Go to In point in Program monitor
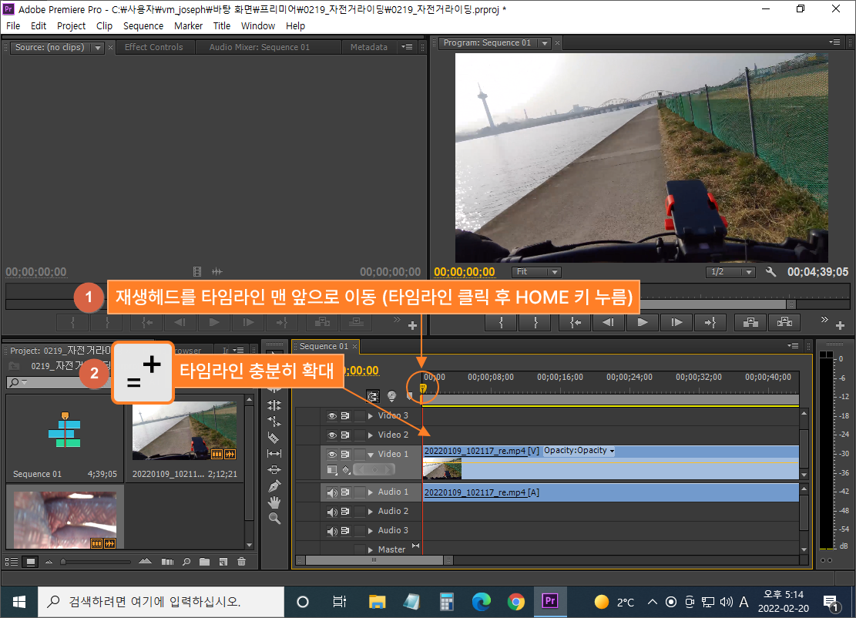Viewport: 856px width, 618px height. (575, 323)
